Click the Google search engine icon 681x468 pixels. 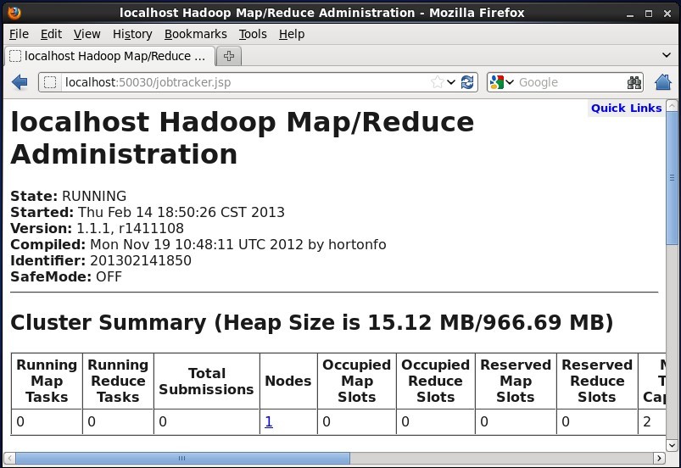click(x=497, y=82)
